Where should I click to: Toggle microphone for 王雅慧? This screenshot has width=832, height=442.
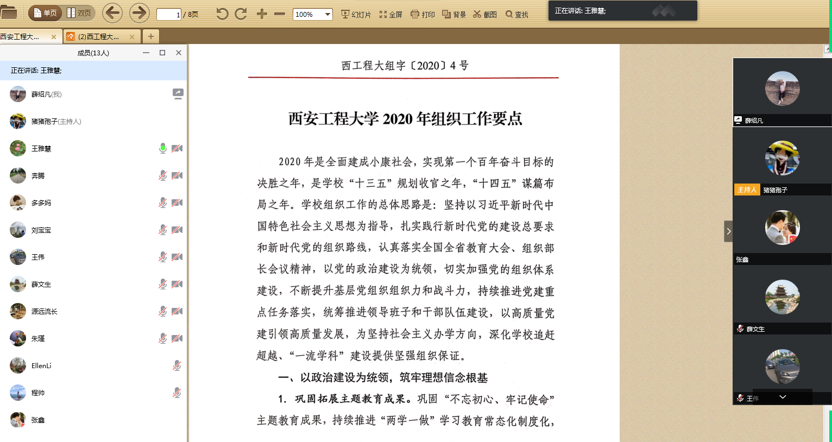pyautogui.click(x=162, y=148)
